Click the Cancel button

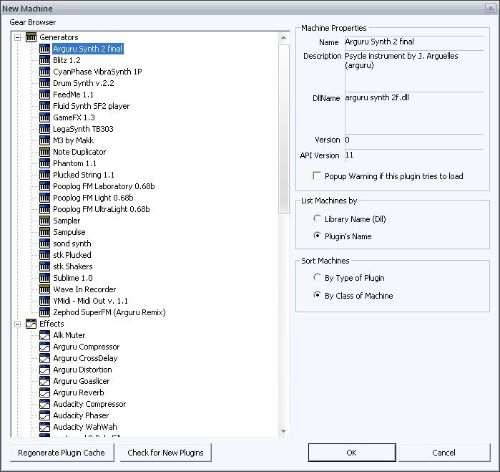[x=443, y=453]
